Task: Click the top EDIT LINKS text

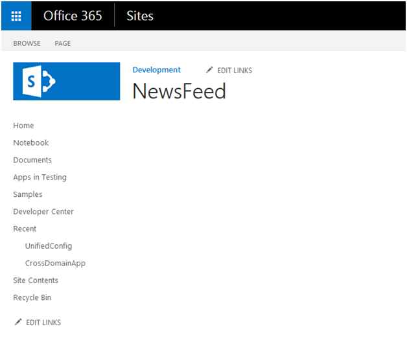Action: [x=235, y=71]
